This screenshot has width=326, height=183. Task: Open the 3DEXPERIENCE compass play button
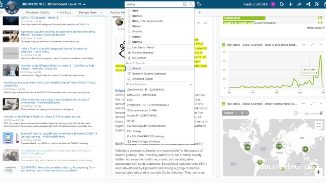(x=12, y=7)
